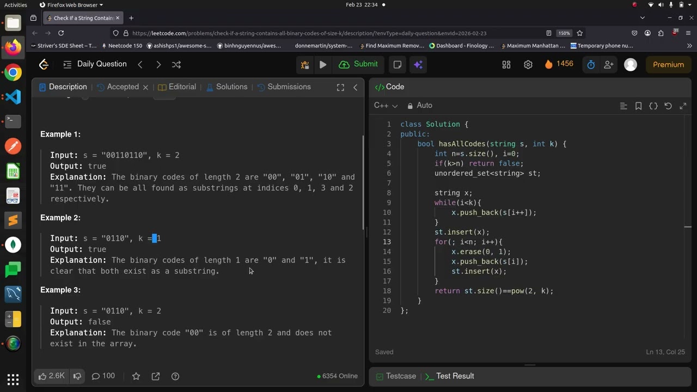Click the format code lines icon
The width and height of the screenshot is (697, 392).
623,106
